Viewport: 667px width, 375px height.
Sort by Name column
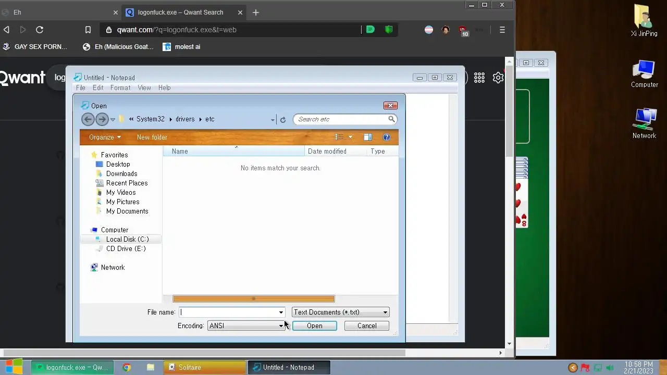click(x=234, y=152)
